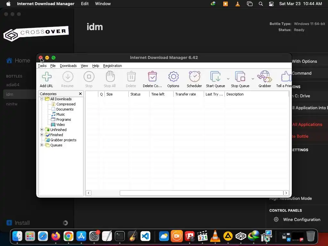
Task: Click the Stop All hand icon
Action: 110,76
